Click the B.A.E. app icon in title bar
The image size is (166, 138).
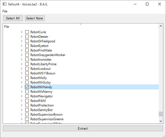point(4,4)
